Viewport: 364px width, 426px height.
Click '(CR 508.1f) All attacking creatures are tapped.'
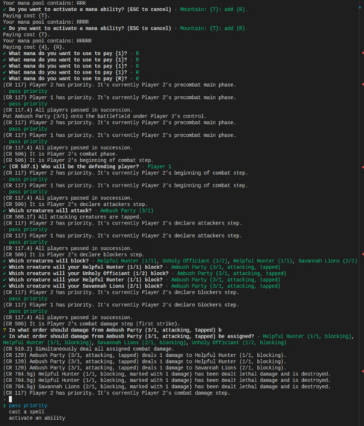click(x=72, y=217)
